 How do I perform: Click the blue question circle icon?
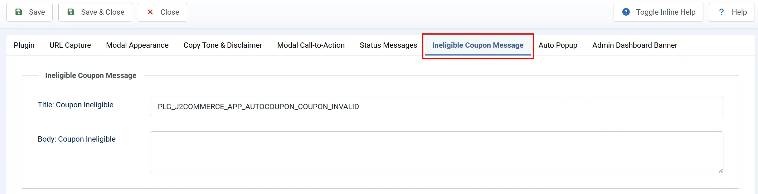click(x=626, y=12)
